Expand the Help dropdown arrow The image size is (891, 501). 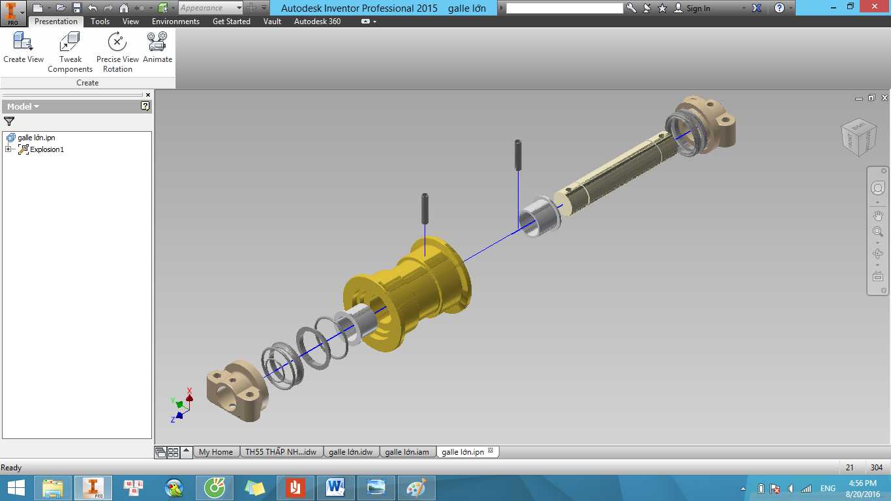coord(791,8)
